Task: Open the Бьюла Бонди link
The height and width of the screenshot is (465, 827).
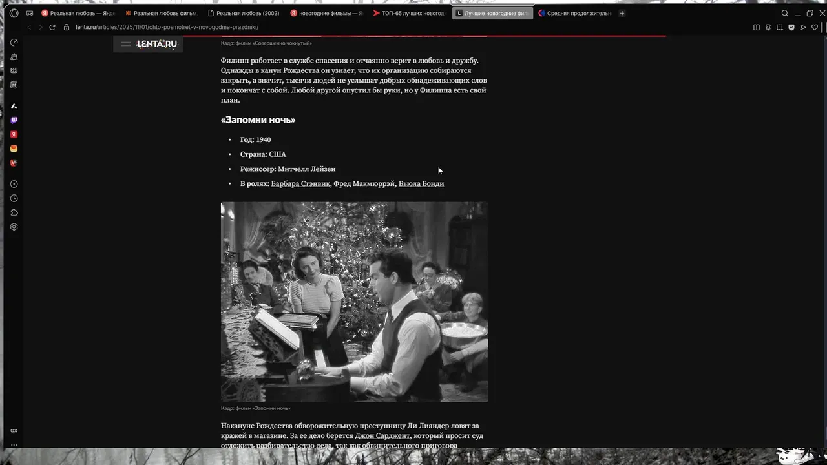Action: click(421, 183)
